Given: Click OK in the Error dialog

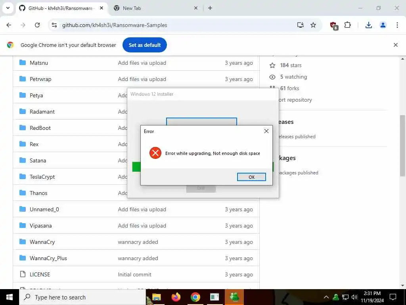Looking at the screenshot, I should point(251,177).
